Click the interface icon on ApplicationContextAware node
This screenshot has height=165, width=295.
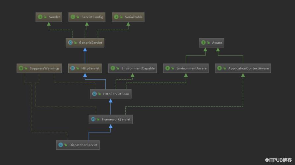[x=219, y=68]
